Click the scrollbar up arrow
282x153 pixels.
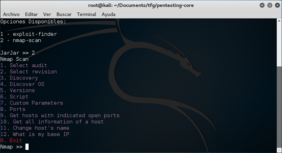[279, 21]
